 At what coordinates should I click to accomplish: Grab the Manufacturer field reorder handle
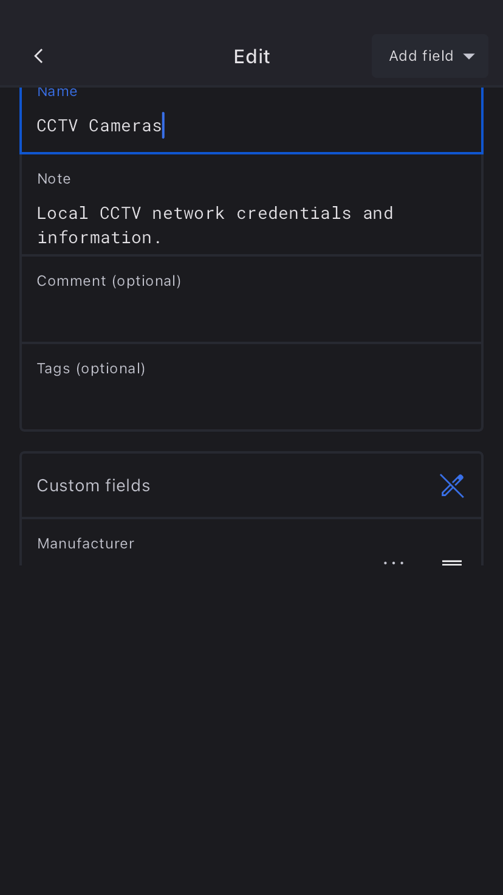[x=452, y=563]
